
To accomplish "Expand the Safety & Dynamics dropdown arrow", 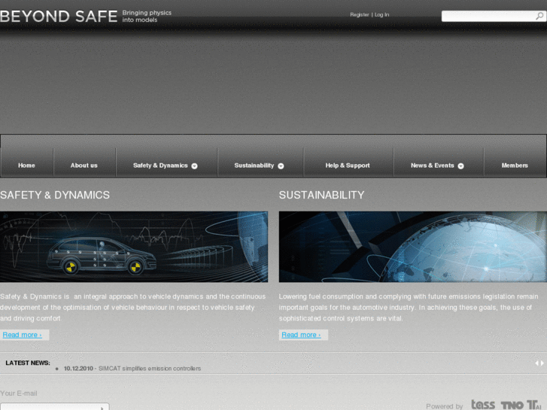I will 195,166.
